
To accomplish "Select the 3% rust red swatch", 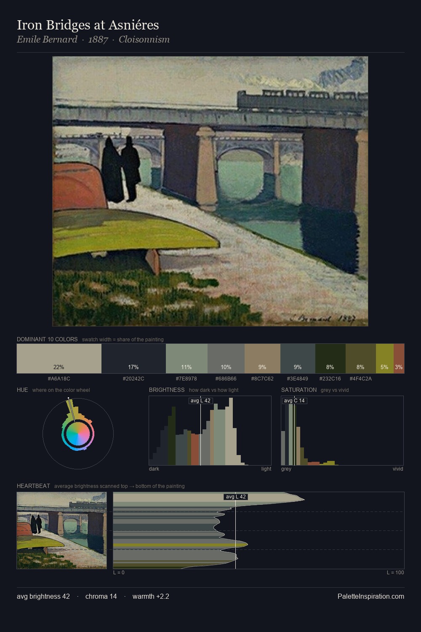I will (399, 359).
